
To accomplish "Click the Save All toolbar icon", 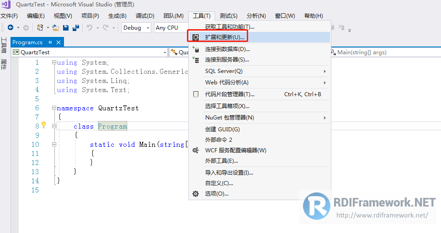I will point(76,27).
